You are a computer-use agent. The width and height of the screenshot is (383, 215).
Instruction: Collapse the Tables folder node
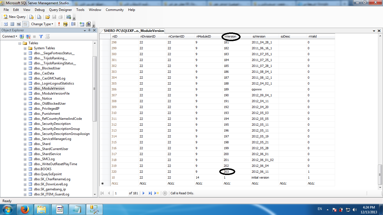(x=20, y=43)
